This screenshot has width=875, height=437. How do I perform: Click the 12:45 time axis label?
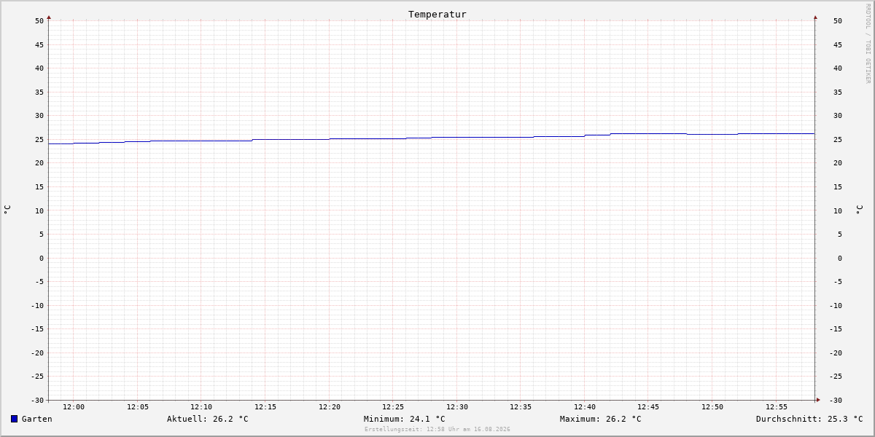click(648, 407)
